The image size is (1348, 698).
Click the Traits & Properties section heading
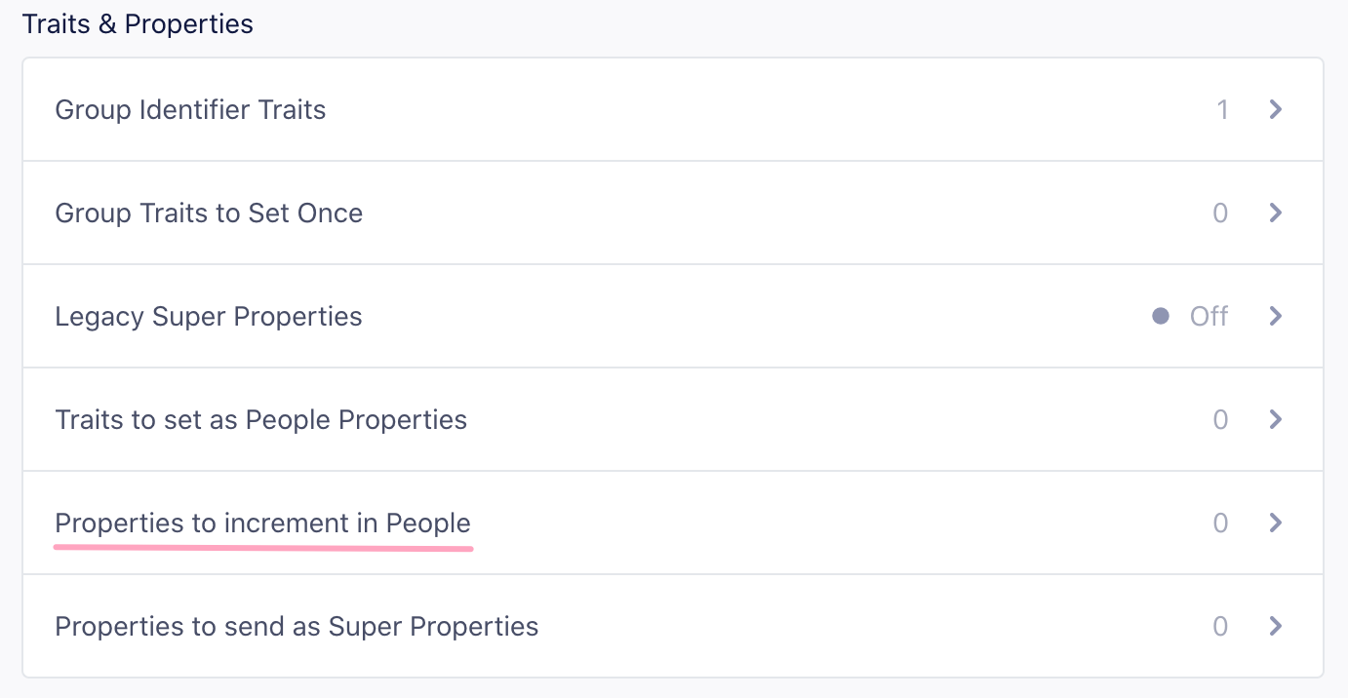point(138,23)
